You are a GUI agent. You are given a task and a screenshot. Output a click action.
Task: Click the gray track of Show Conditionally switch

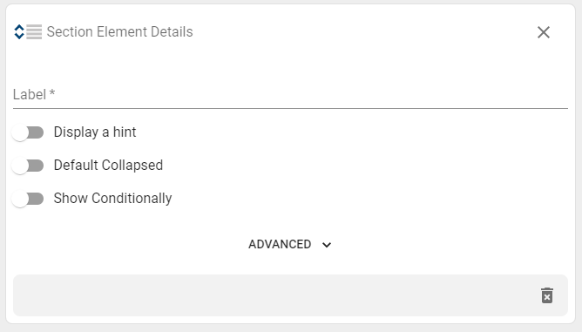tap(36, 199)
